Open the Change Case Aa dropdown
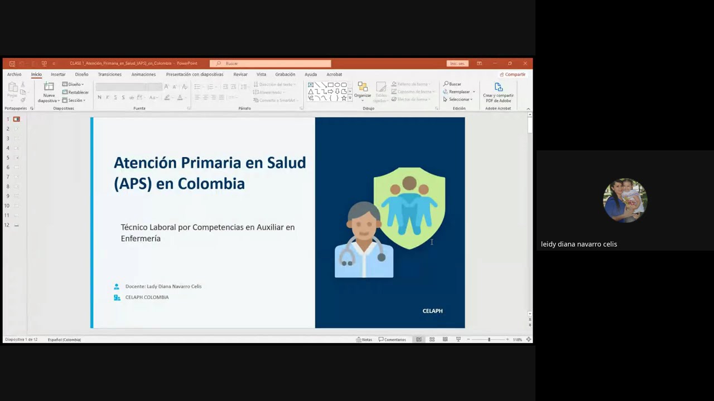 153,97
